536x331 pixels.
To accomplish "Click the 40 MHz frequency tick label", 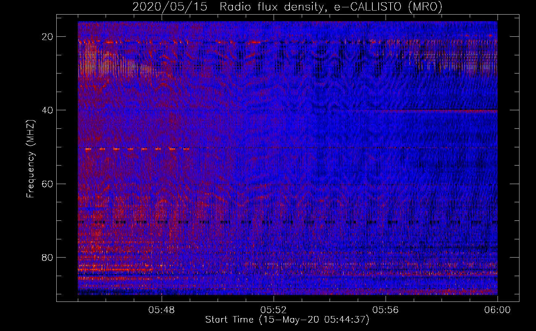I will point(47,110).
